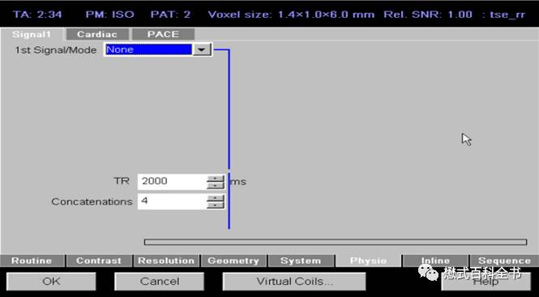Open the Resolution parameter card
Image resolution: width=539 pixels, height=297 pixels.
tap(166, 261)
